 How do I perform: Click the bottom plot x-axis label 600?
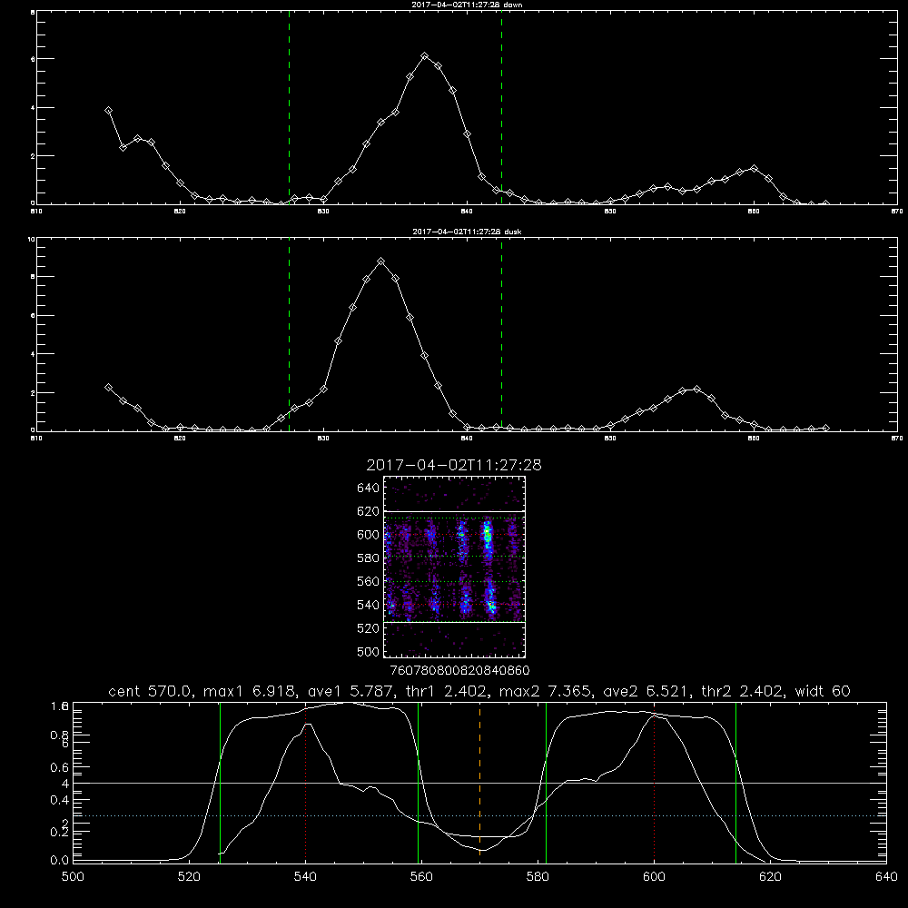click(654, 877)
